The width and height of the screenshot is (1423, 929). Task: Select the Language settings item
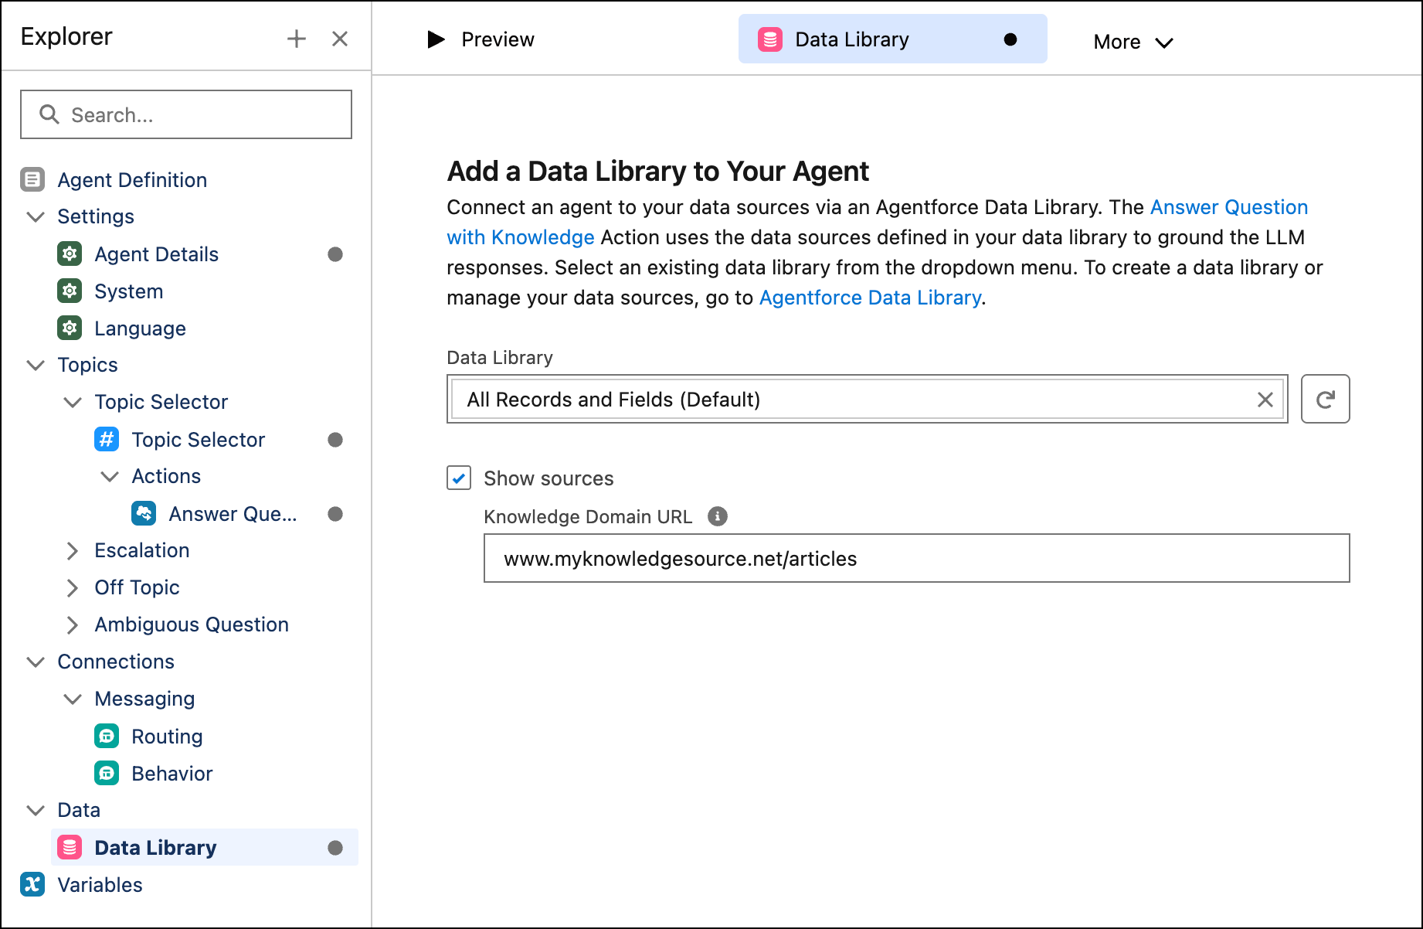point(140,328)
